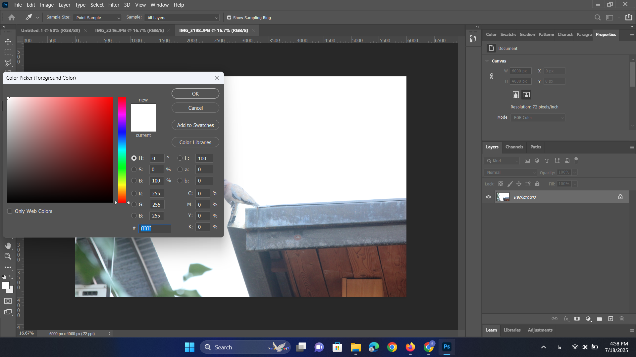Select the Zoom tool
This screenshot has width=636, height=357.
[x=8, y=257]
